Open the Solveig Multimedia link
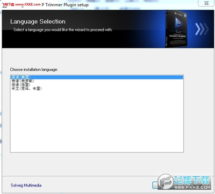The height and width of the screenshot is (194, 215). [x=26, y=185]
